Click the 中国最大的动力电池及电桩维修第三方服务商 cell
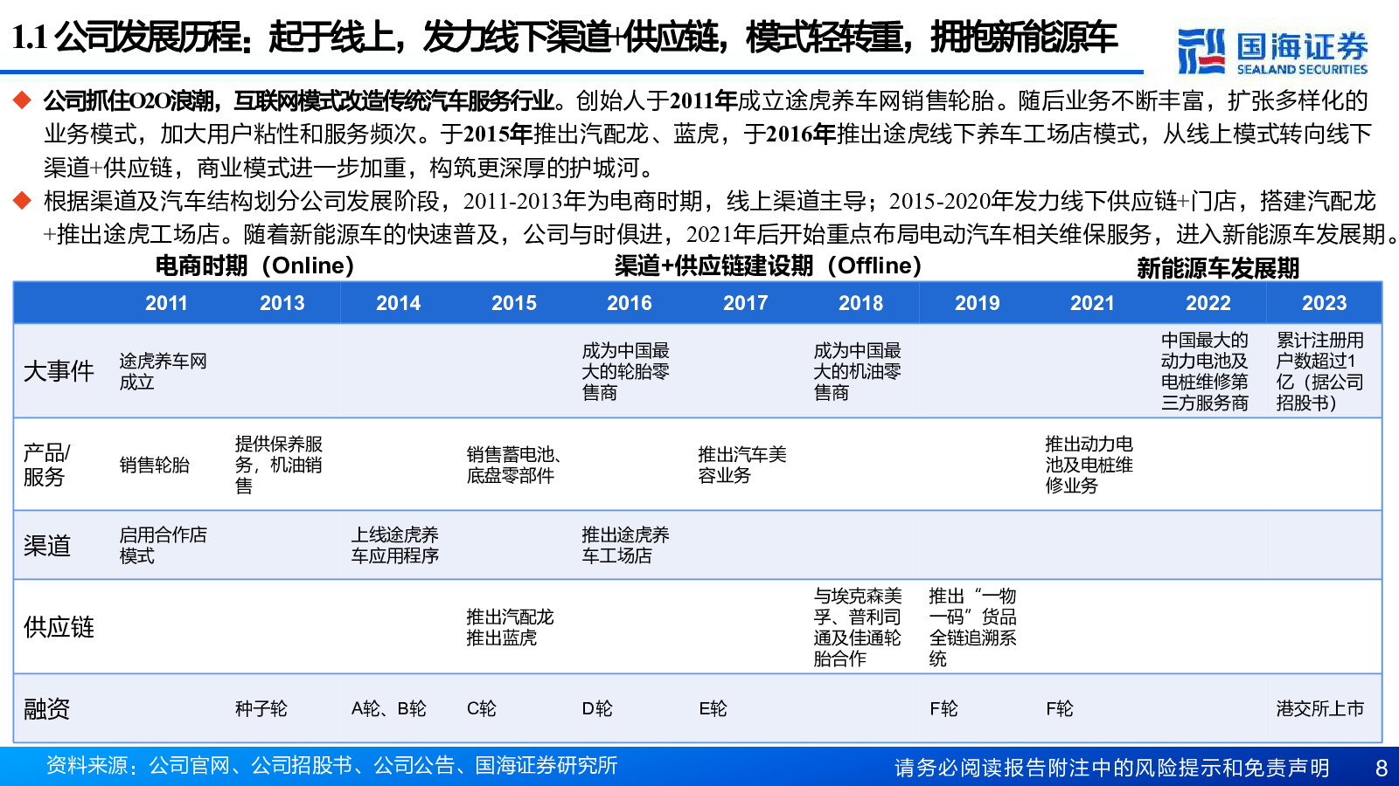This screenshot has width=1399, height=786. point(1205,371)
